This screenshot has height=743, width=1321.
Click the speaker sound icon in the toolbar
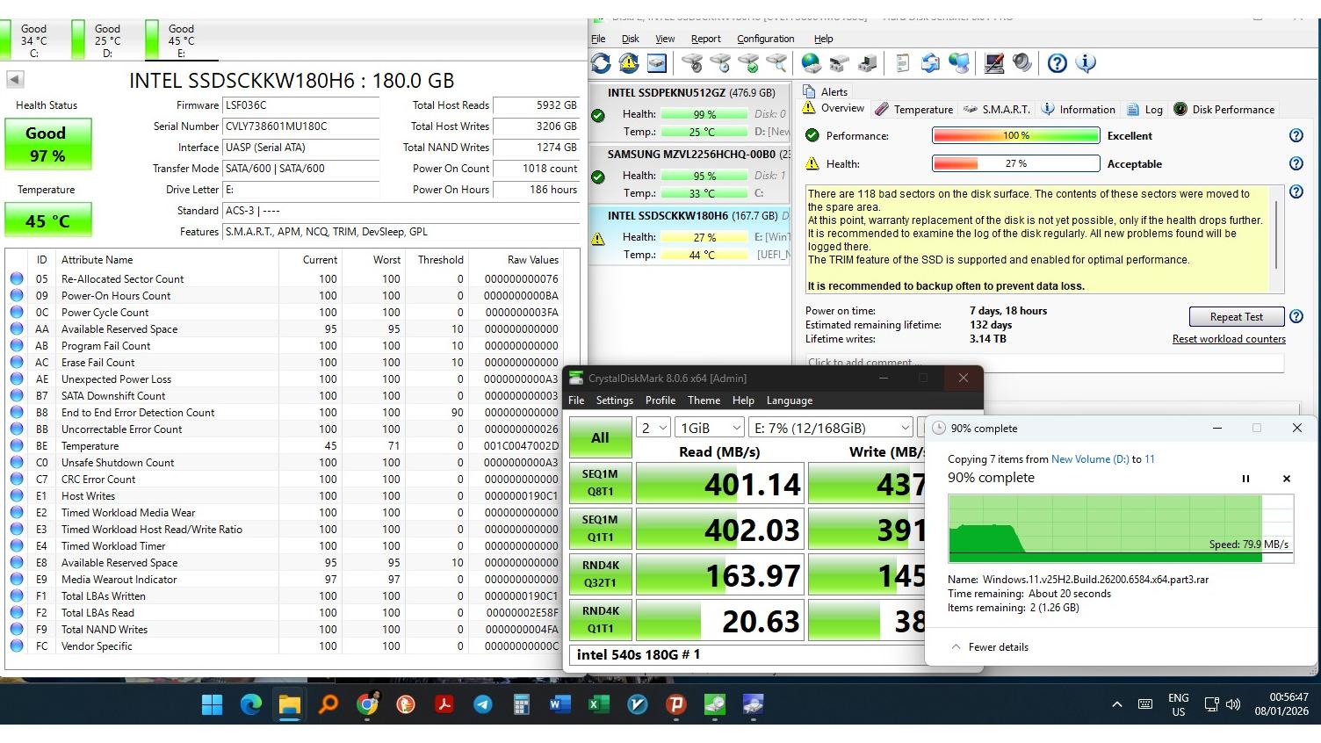pos(1021,63)
